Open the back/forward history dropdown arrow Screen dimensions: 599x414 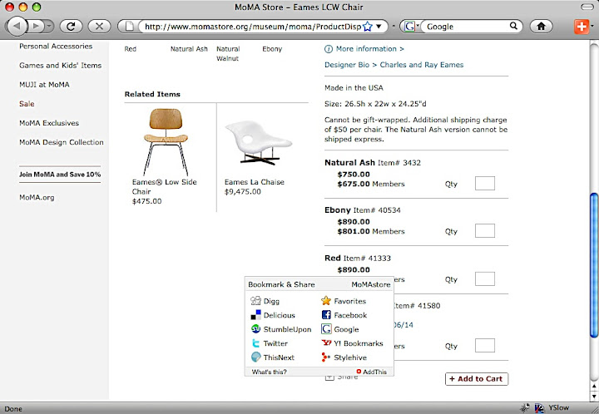pos(49,26)
